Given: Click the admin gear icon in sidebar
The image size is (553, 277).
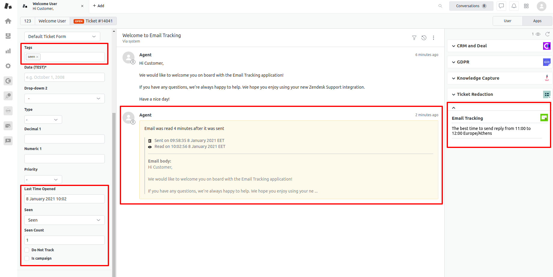Looking at the screenshot, I should (8, 66).
